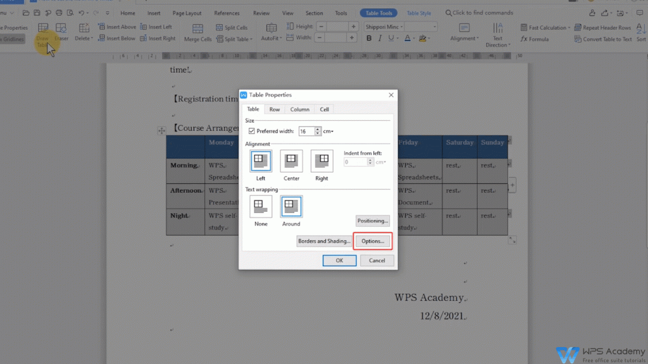Viewport: 648px width, 364px height.
Task: Click the Split Cells icon
Action: coord(220,28)
